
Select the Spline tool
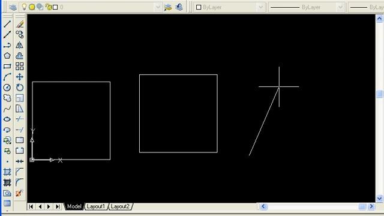7,109
